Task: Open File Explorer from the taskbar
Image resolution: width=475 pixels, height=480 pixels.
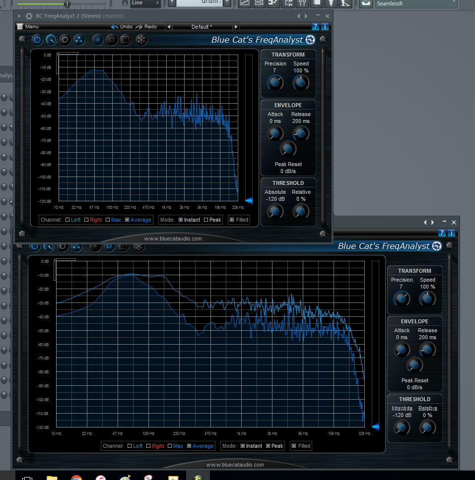Action: click(52, 478)
